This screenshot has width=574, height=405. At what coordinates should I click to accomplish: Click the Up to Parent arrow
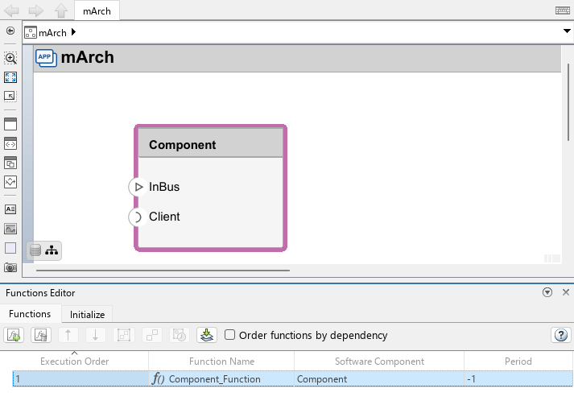(x=61, y=10)
